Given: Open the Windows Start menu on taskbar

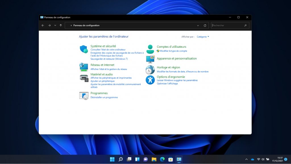Looking at the screenshot, I should pyautogui.click(x=112, y=159).
